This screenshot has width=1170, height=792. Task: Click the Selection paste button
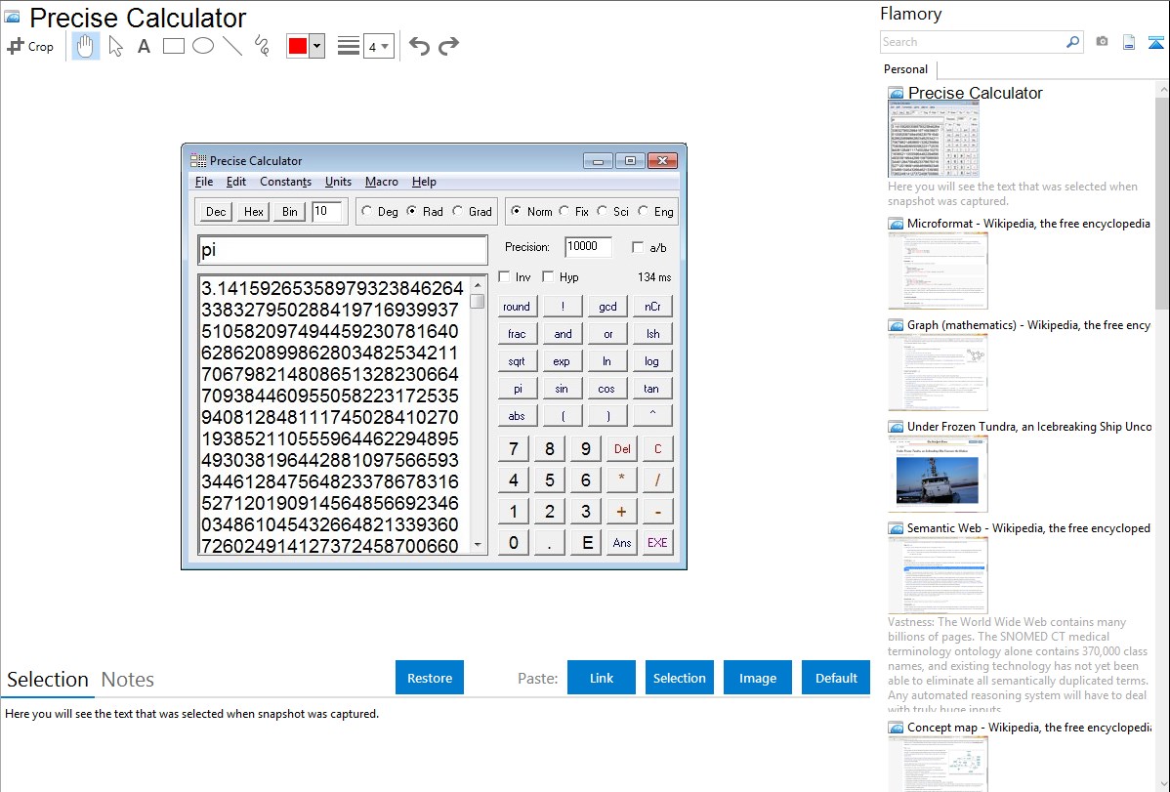point(679,678)
